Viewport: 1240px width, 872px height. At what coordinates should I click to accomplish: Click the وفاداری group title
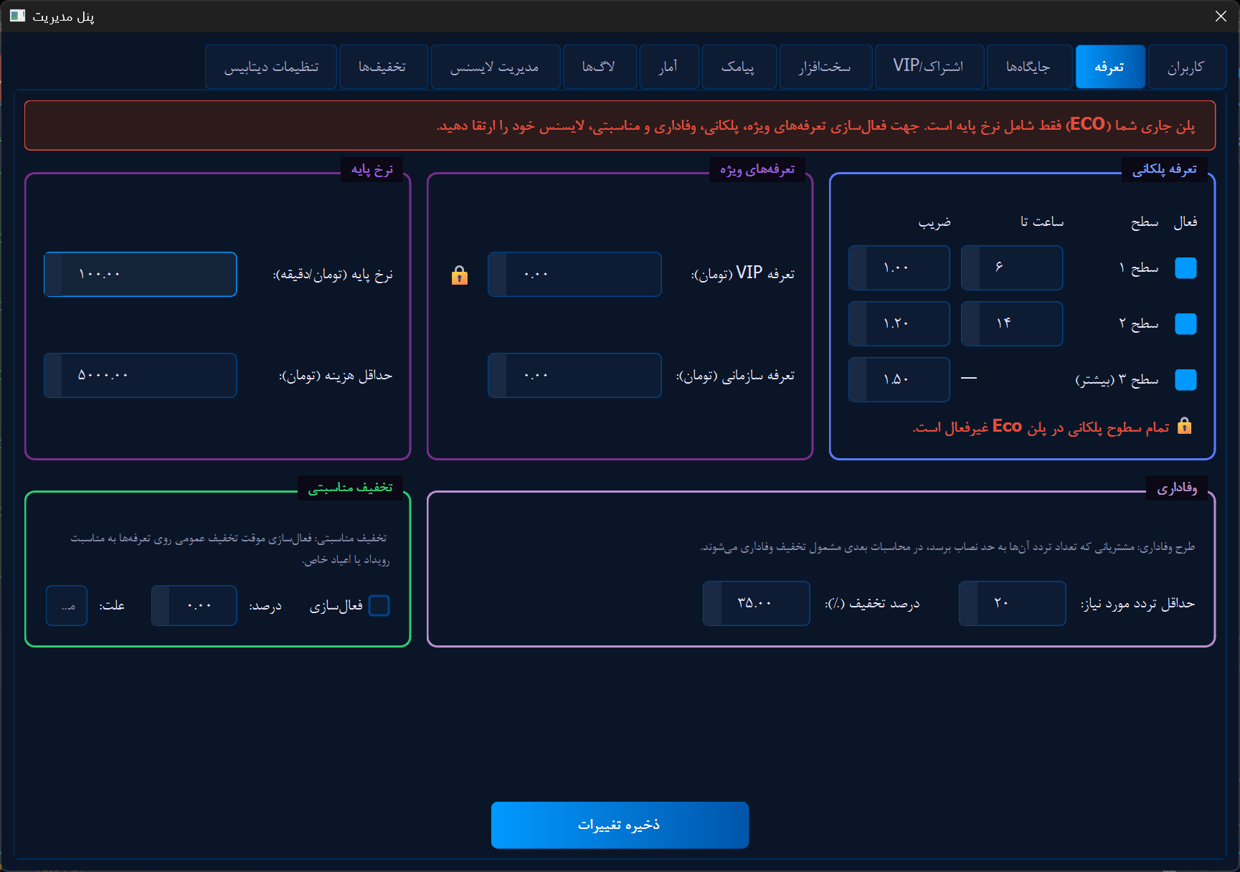pos(1177,488)
